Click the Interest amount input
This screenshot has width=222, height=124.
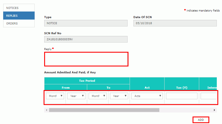click(x=209, y=96)
